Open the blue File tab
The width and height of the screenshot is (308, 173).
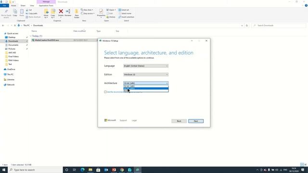tap(4, 6)
